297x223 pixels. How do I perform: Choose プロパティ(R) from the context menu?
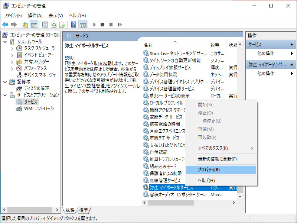tap(221, 170)
